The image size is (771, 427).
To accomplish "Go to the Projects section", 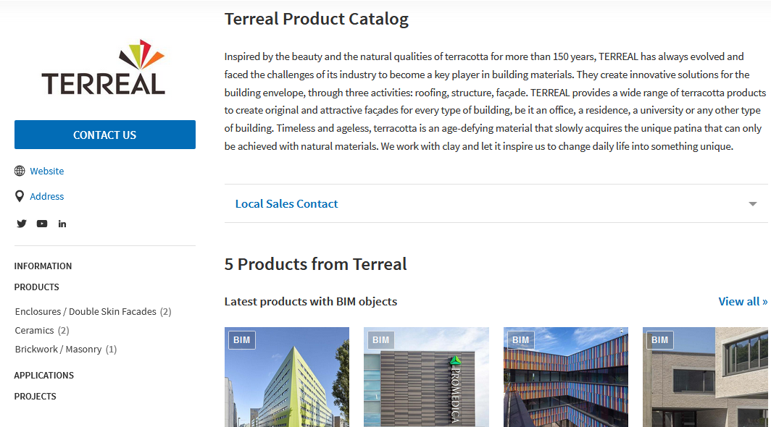I will click(35, 397).
